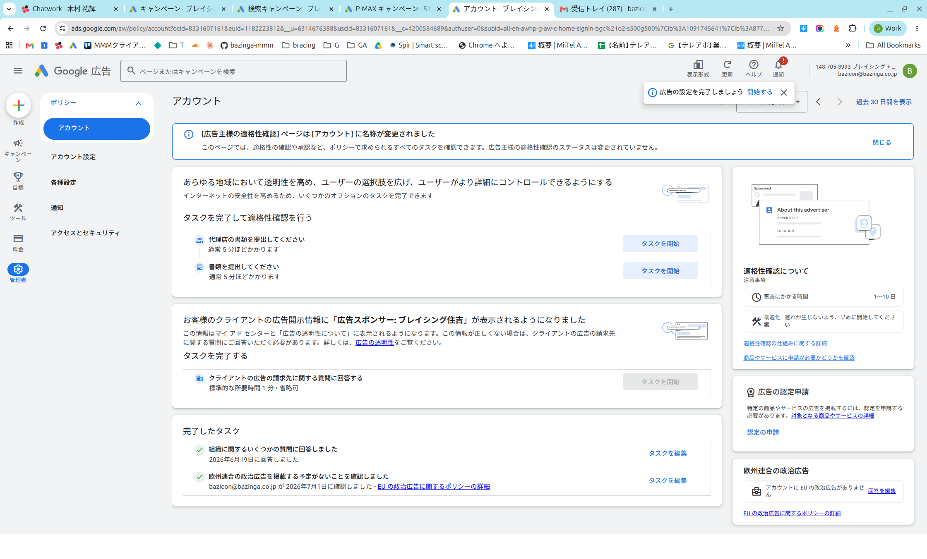Viewport: 927px width, 559px height.
Task: Show more bookmarks chevron
Action: point(848,45)
